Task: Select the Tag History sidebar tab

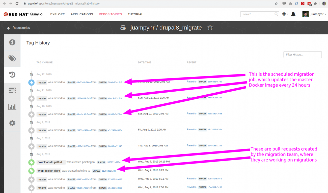Action: pyautogui.click(x=12, y=74)
